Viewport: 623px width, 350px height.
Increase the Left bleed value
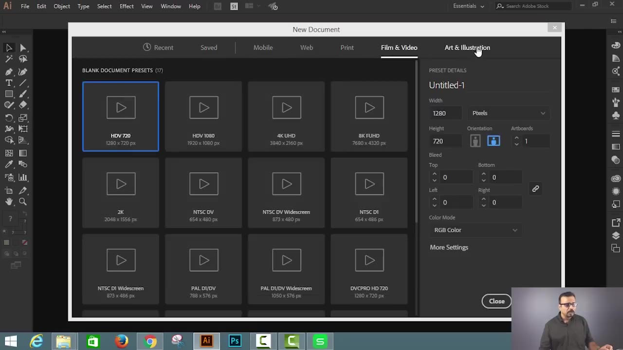435,199
